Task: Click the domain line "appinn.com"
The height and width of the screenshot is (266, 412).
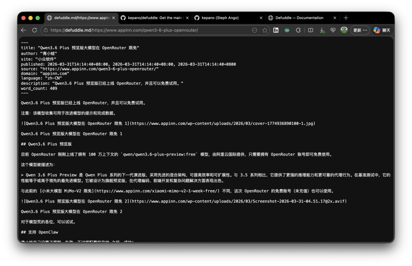Action: [45, 74]
